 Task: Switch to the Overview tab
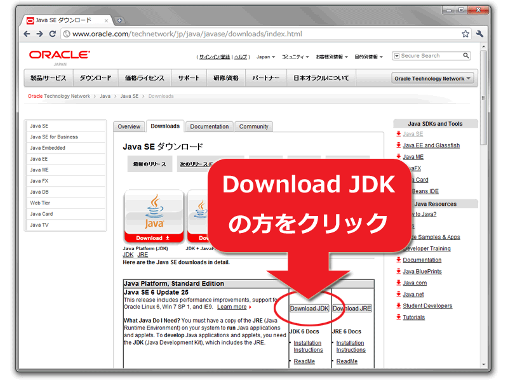[129, 126]
